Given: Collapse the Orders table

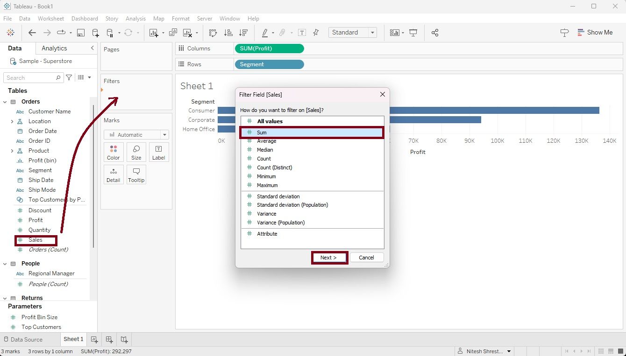Looking at the screenshot, I should 5,102.
